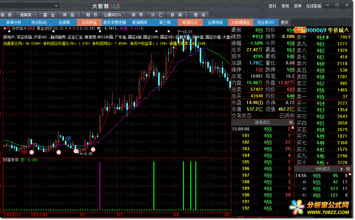Click the 逐笔成交 panel header
This screenshot has width=355, height=220.
(262, 123)
